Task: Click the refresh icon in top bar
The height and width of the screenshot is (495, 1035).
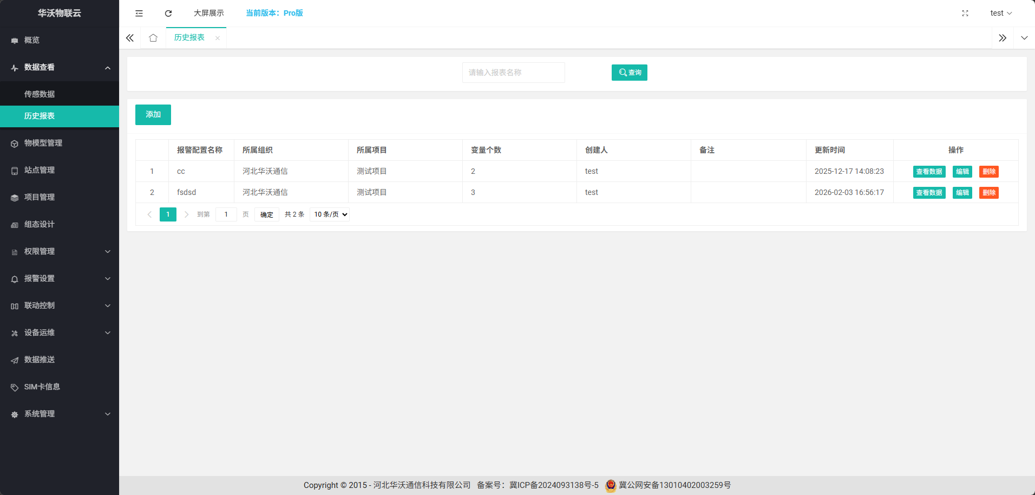Action: pyautogui.click(x=168, y=13)
